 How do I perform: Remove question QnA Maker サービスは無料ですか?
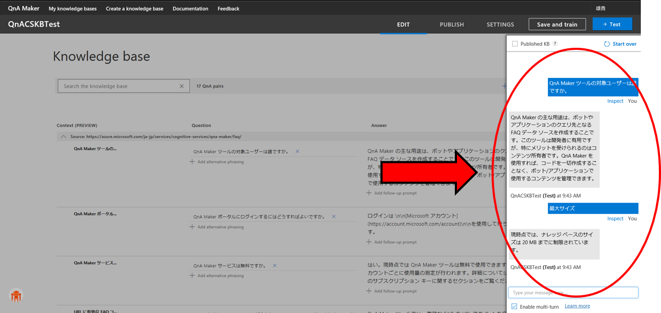(x=275, y=265)
